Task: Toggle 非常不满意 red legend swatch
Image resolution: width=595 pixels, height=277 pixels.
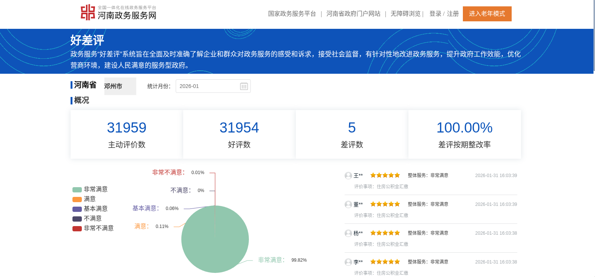Action: point(77,228)
